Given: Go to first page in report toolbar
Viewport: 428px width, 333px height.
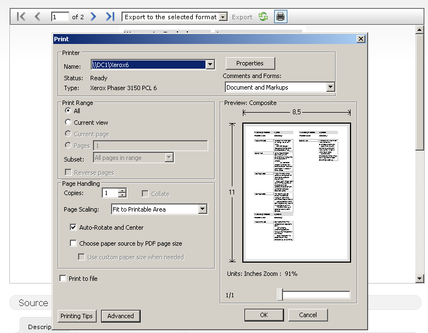Looking at the screenshot, I should point(21,16).
